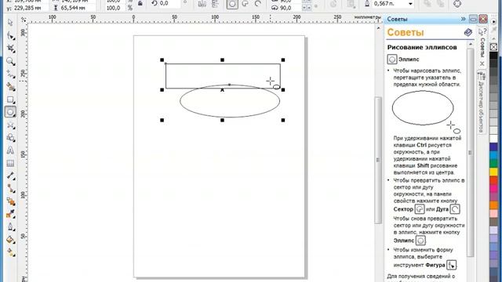
Task: Pick the black swatch in color palette
Action: pyautogui.click(x=493, y=56)
